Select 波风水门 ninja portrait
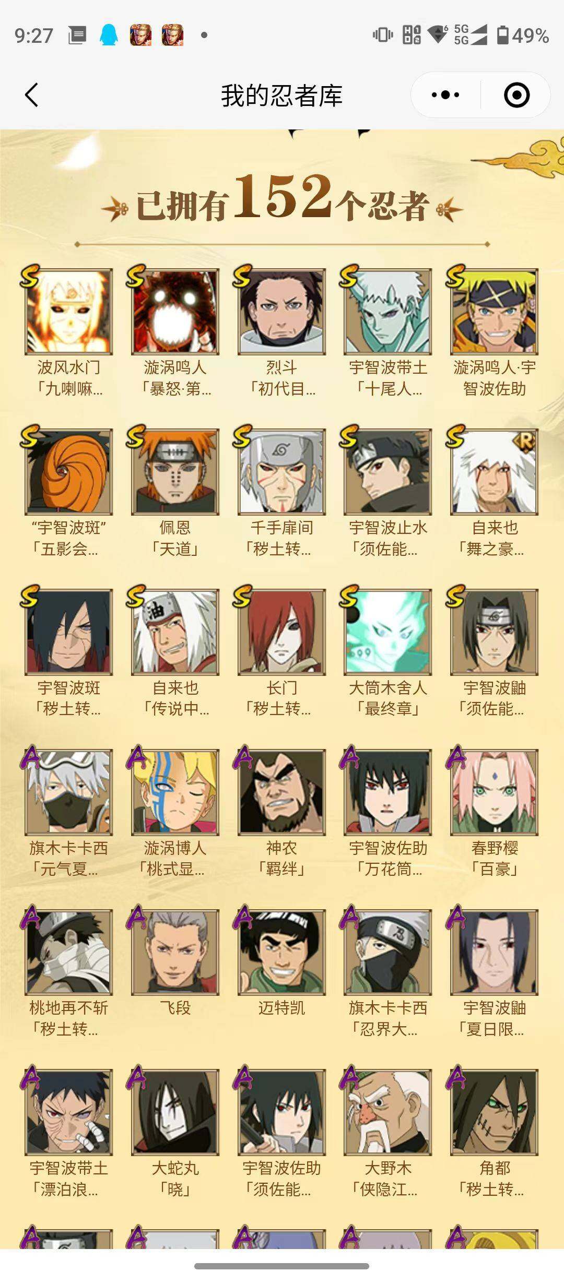This screenshot has width=564, height=1284. (x=68, y=312)
